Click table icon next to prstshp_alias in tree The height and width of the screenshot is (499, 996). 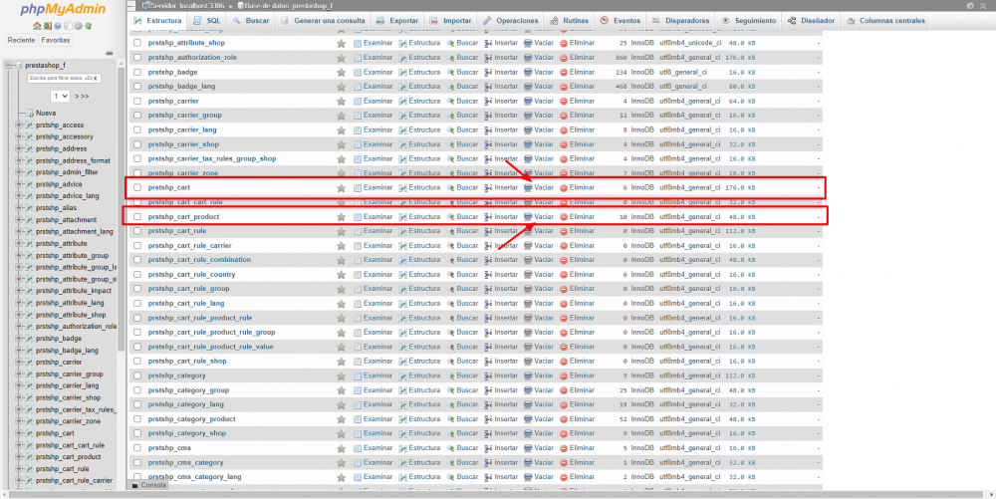(x=29, y=207)
